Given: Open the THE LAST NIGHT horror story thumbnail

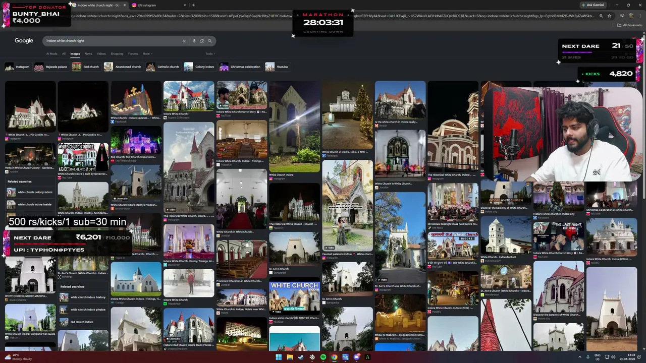Looking at the screenshot, I should click(x=559, y=236).
